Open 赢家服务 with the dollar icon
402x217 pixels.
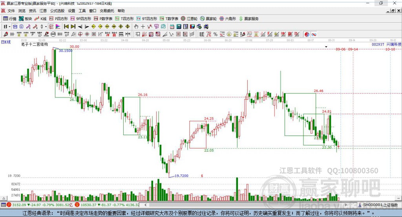[x=249, y=19]
